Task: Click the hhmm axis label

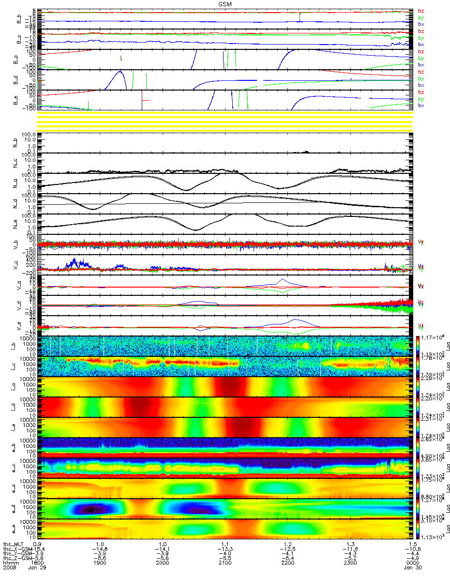Action: (x=11, y=563)
